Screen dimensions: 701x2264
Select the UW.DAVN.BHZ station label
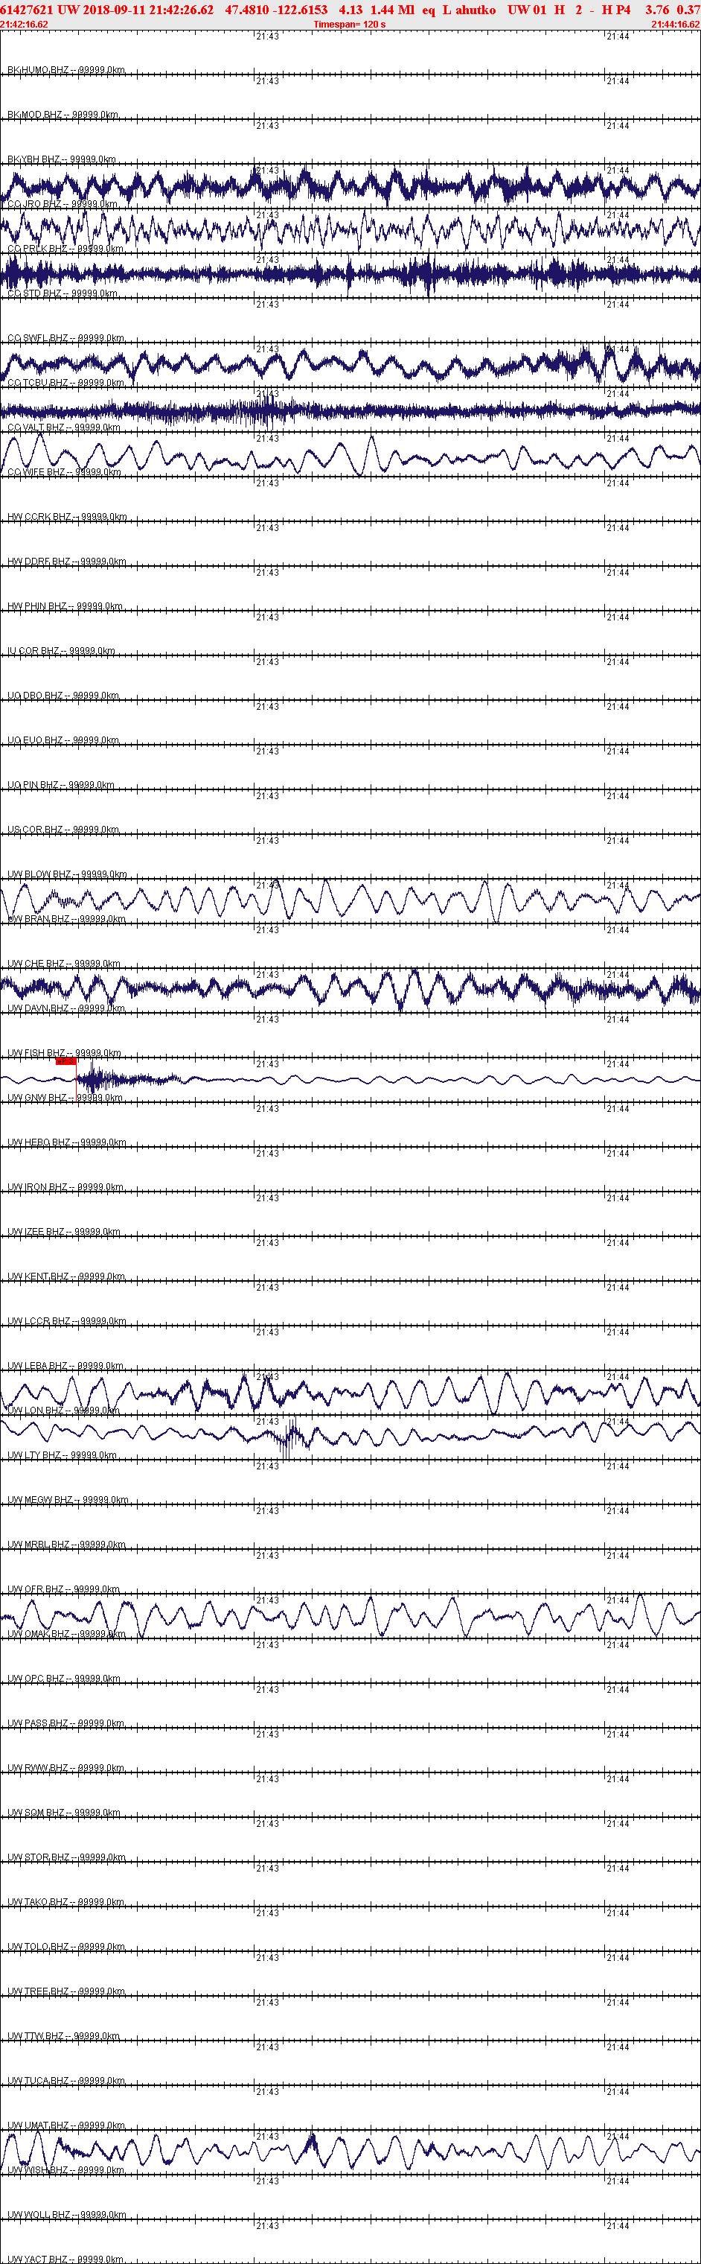(66, 1008)
